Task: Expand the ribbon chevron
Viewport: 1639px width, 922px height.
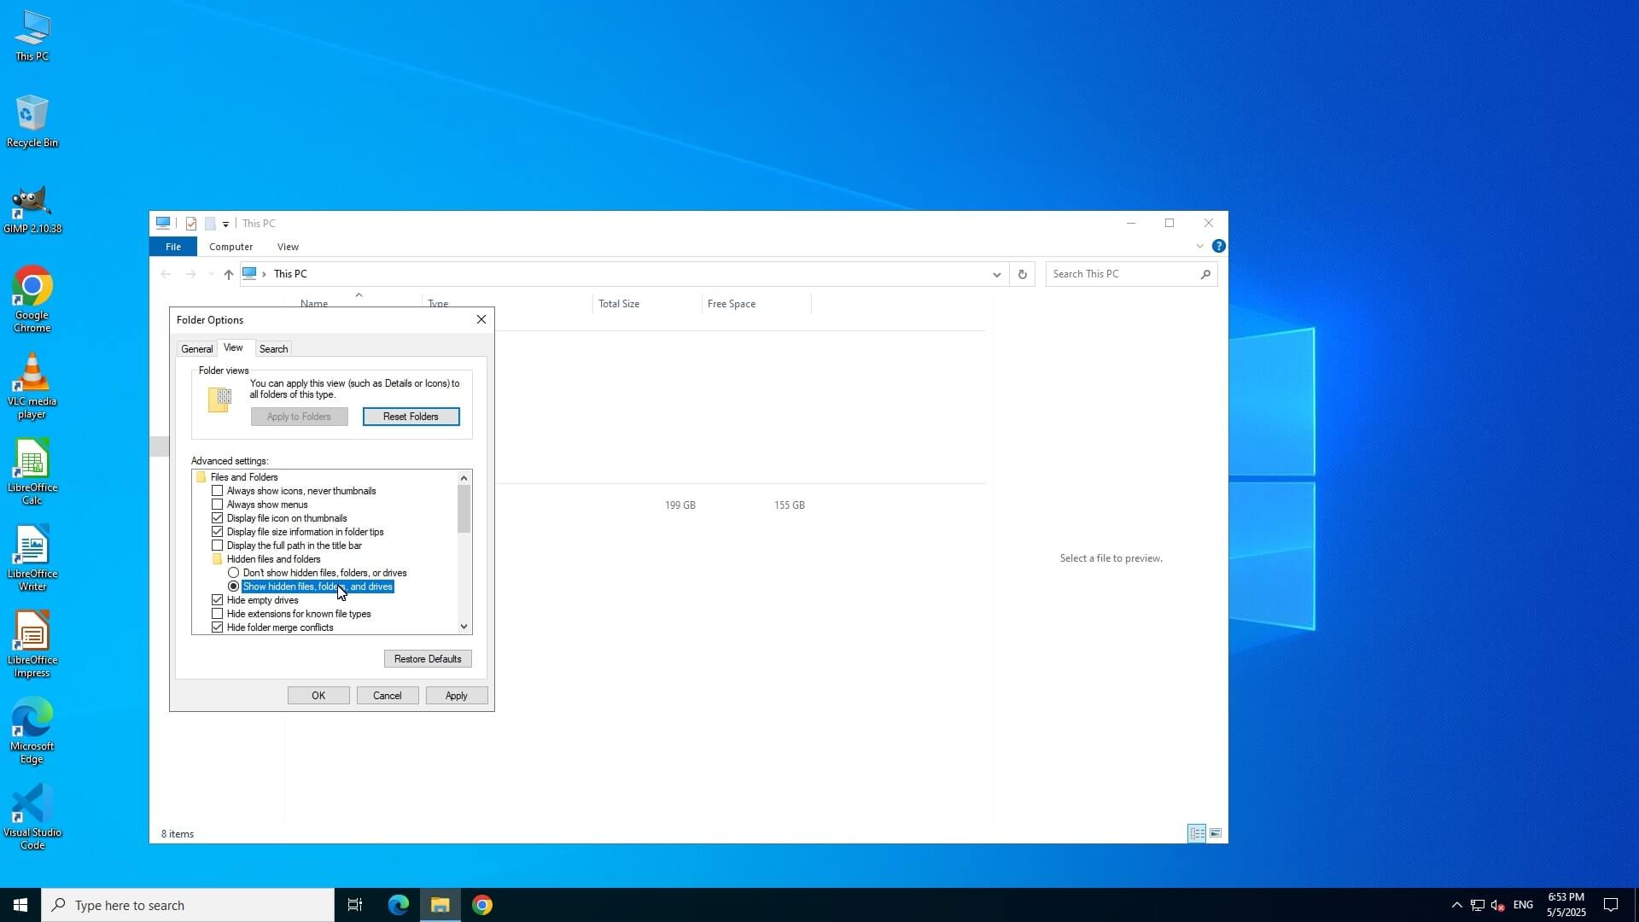Action: tap(1199, 246)
